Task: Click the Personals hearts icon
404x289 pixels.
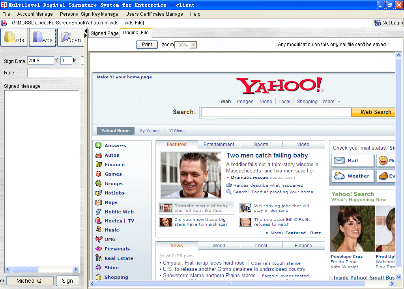Action: (98, 248)
